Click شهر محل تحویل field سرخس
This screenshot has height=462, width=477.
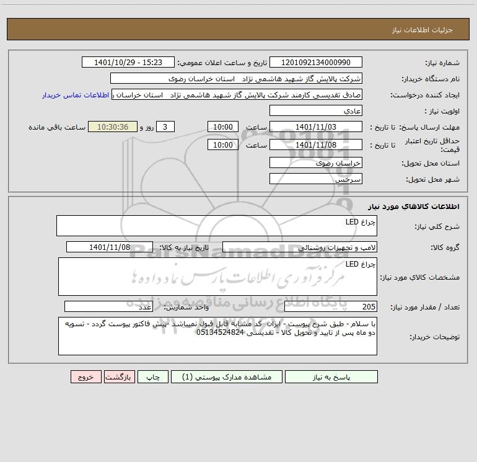[x=316, y=179]
